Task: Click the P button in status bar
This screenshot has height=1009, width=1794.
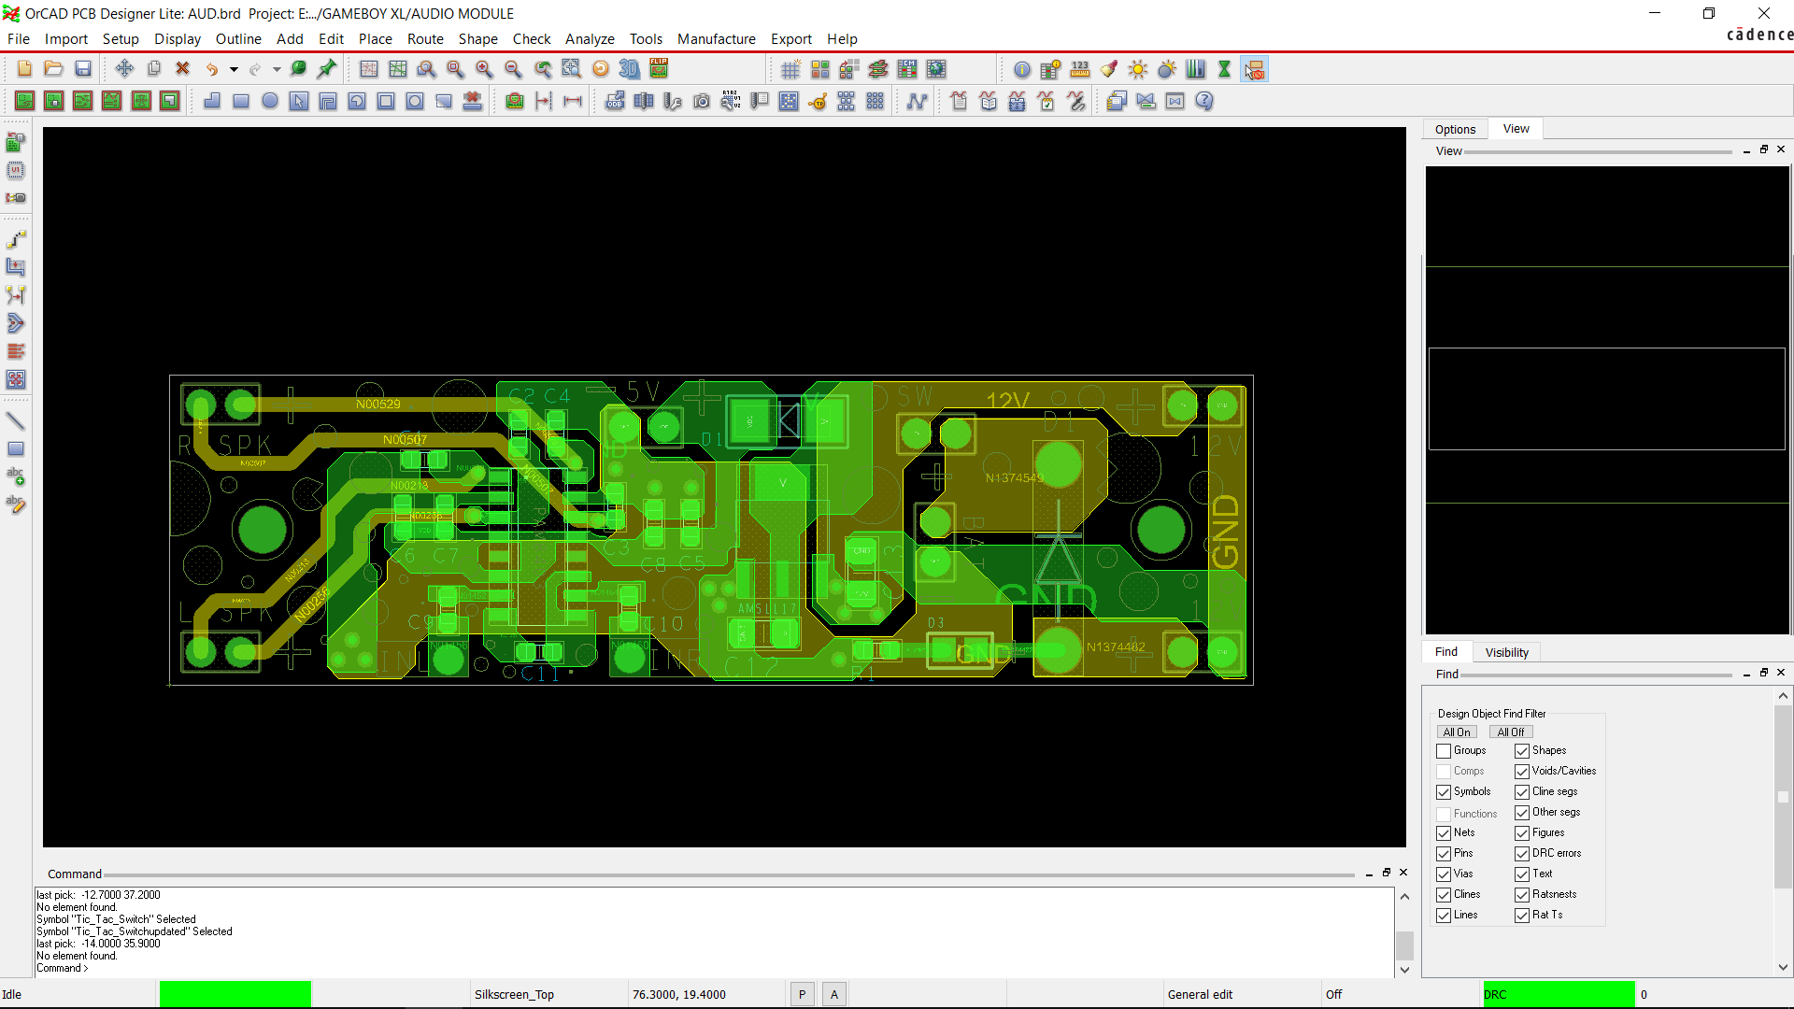Action: pyautogui.click(x=802, y=995)
